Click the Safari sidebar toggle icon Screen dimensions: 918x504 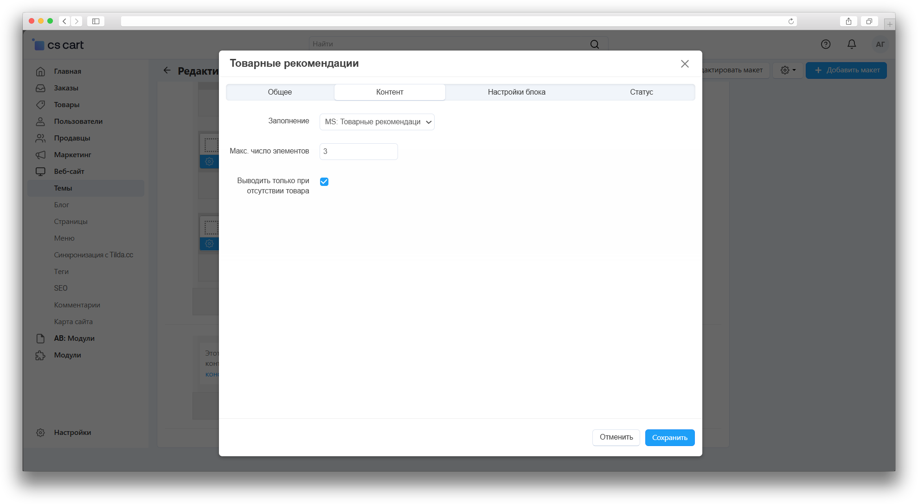point(96,21)
